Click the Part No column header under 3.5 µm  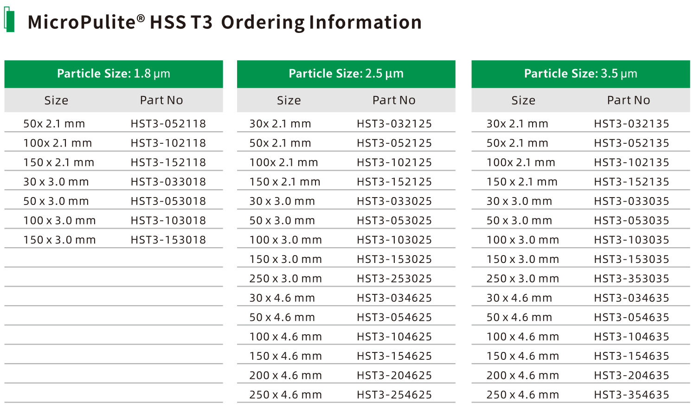coord(629,100)
